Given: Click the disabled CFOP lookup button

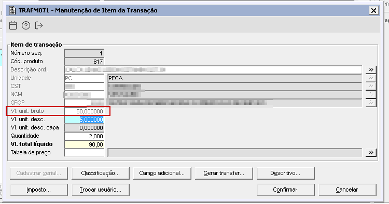Looking at the screenshot, I should [371, 103].
